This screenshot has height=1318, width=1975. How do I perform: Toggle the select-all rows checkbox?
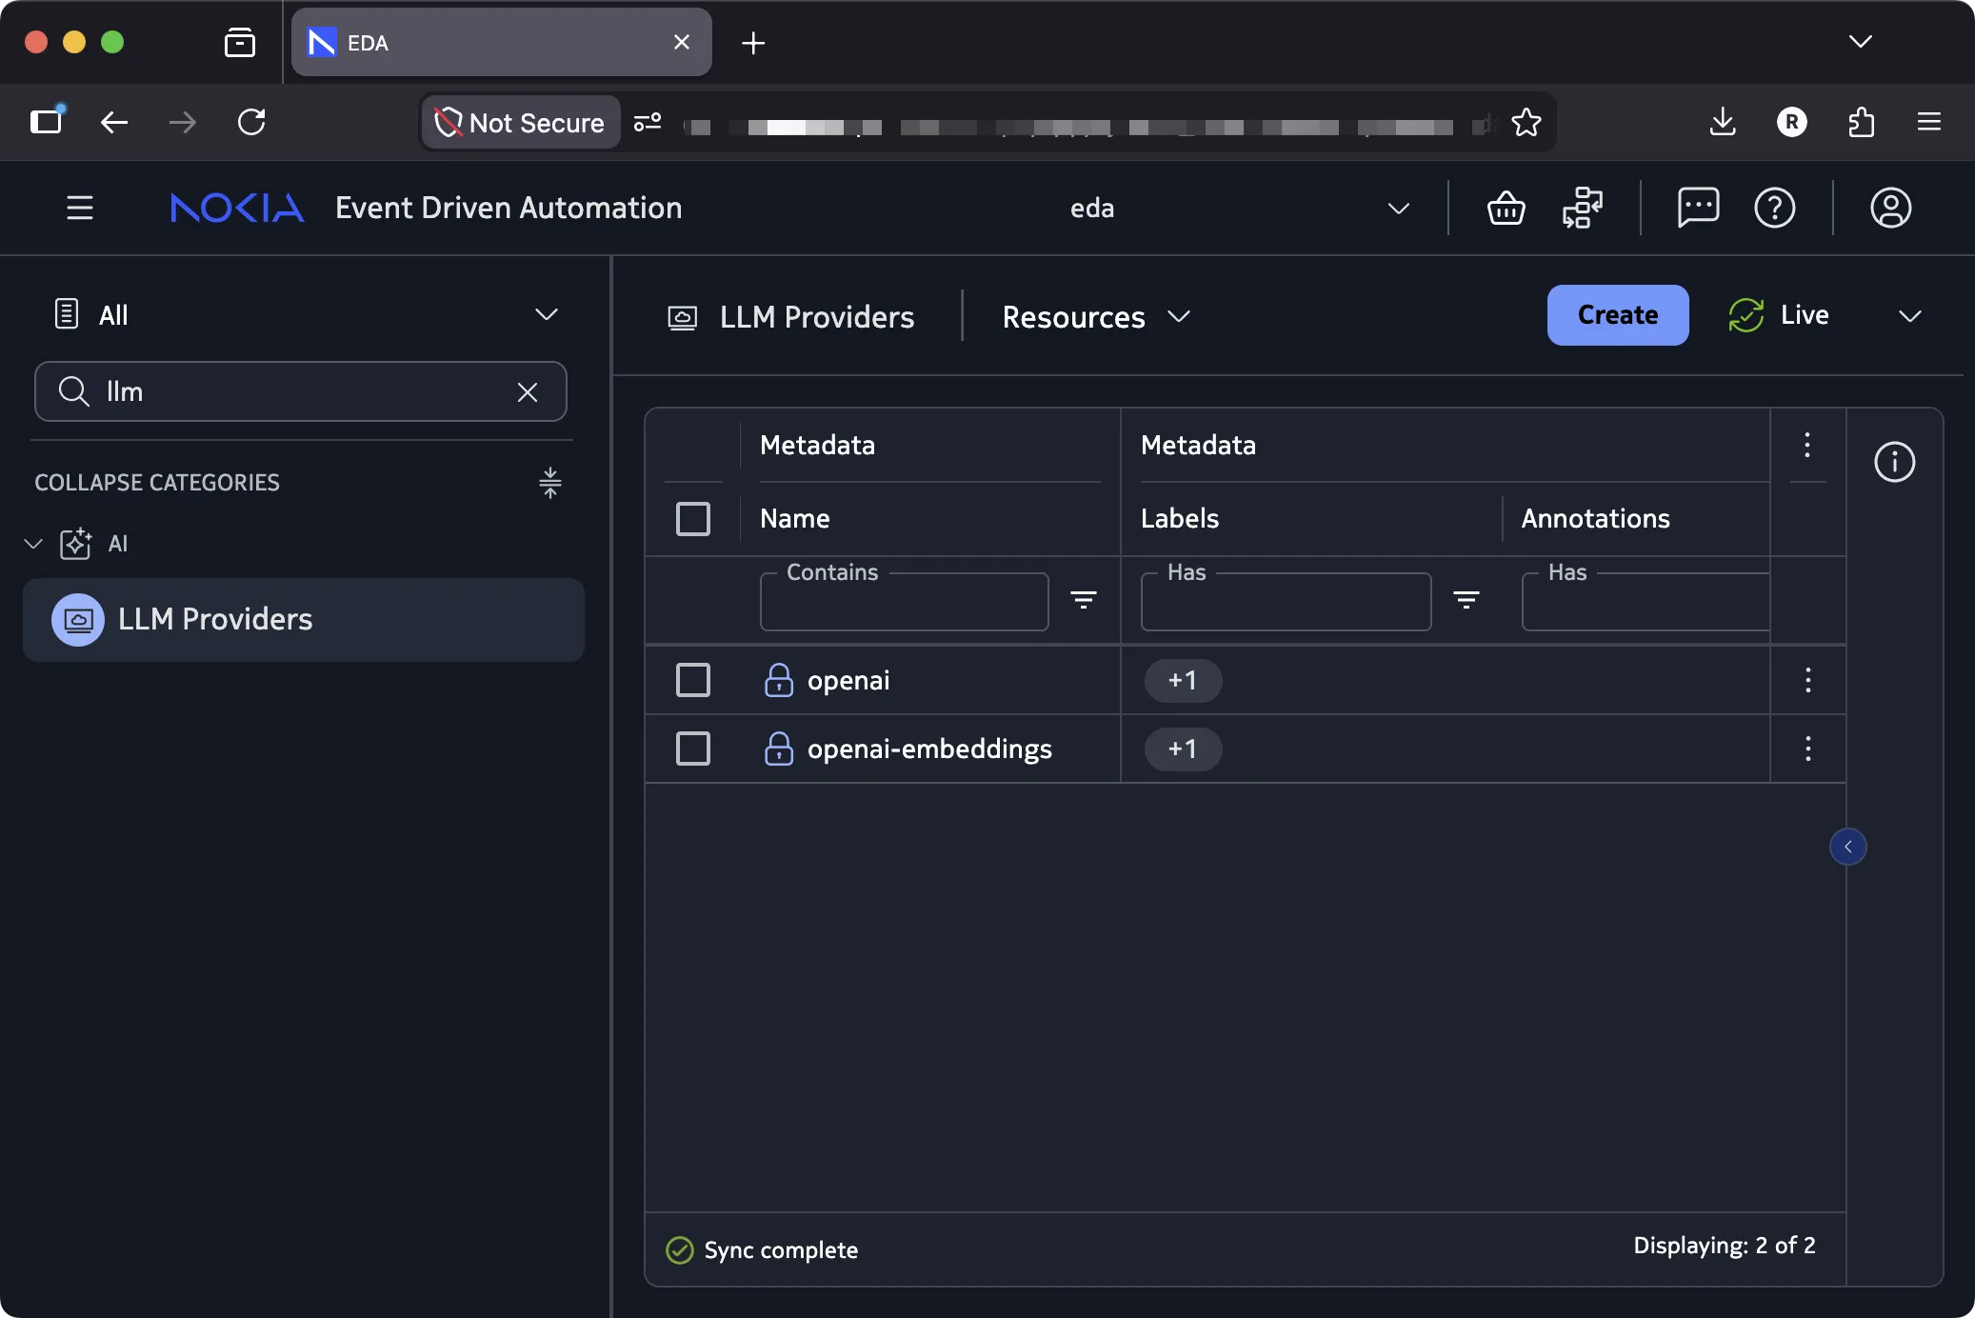[693, 519]
